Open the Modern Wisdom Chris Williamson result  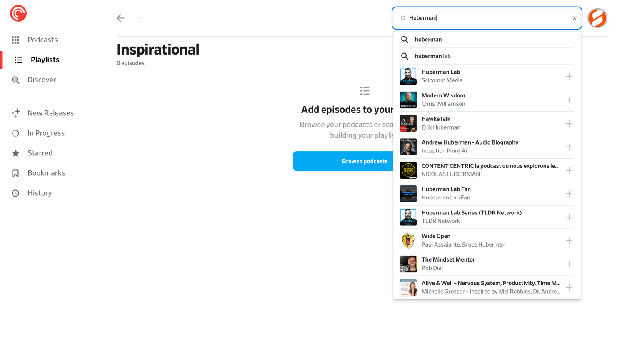(487, 100)
